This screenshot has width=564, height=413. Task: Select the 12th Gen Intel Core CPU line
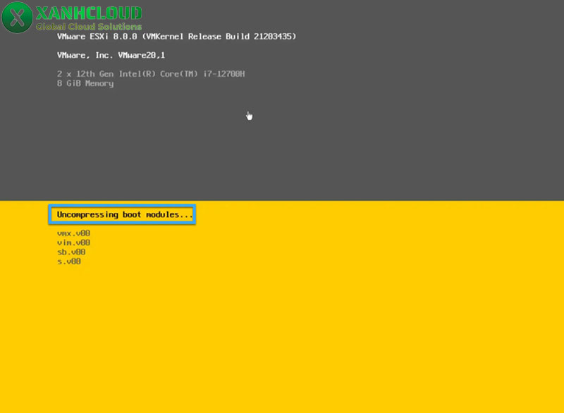point(151,74)
